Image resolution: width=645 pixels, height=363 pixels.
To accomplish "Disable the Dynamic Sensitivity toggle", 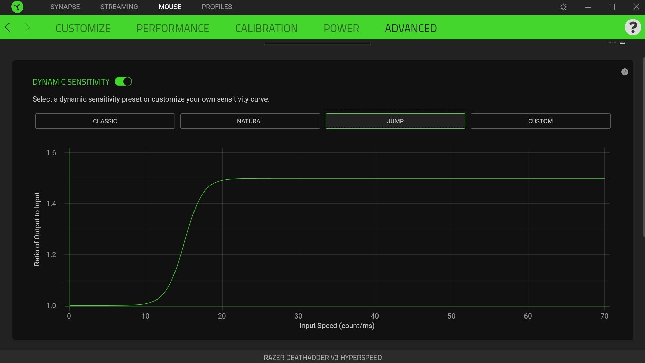I will [123, 81].
